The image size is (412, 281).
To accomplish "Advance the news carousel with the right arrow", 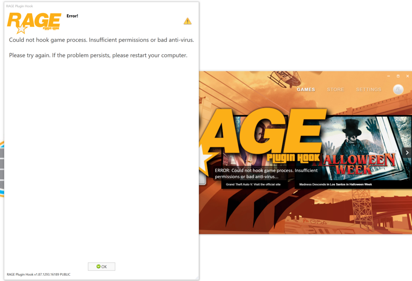I will point(407,152).
